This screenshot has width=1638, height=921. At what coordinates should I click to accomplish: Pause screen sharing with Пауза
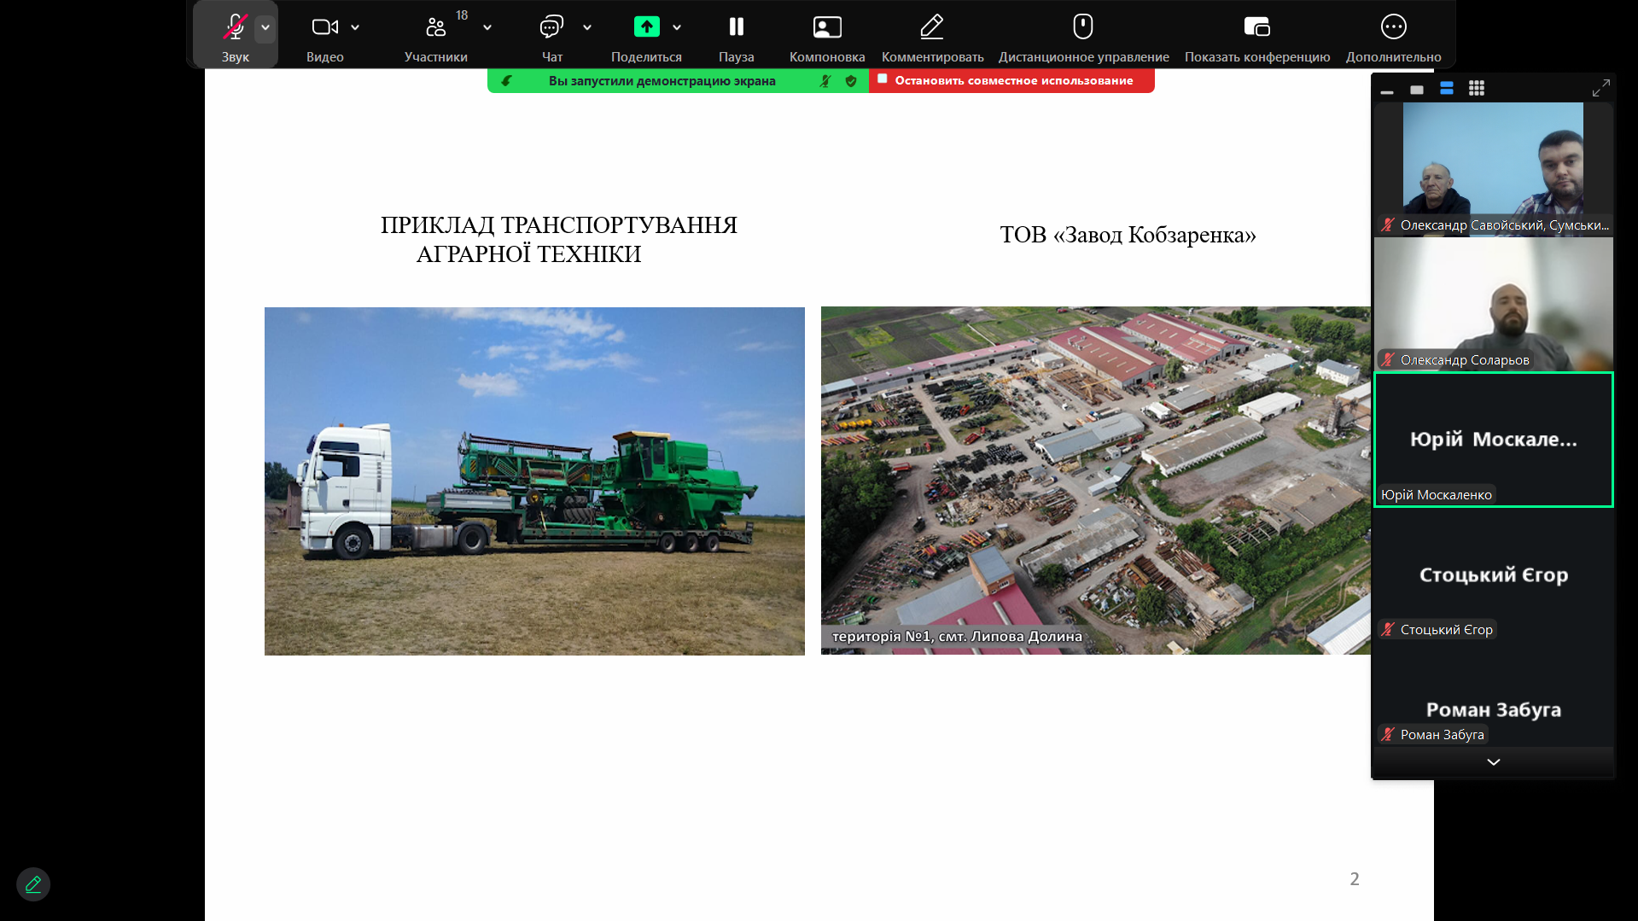coord(736,28)
